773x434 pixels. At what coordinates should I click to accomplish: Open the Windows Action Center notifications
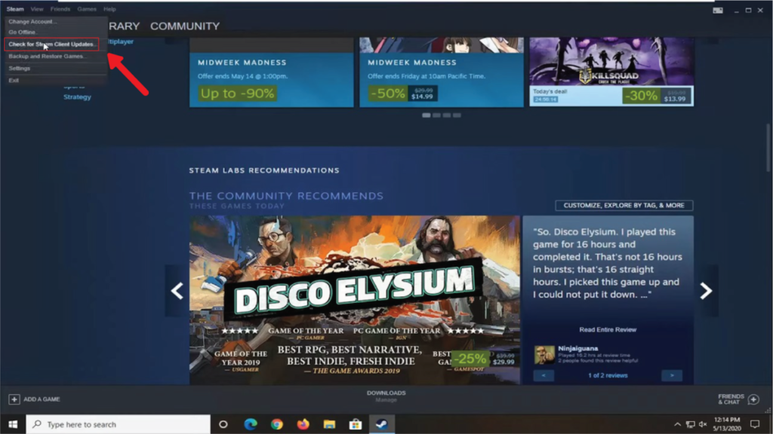[x=755, y=424]
